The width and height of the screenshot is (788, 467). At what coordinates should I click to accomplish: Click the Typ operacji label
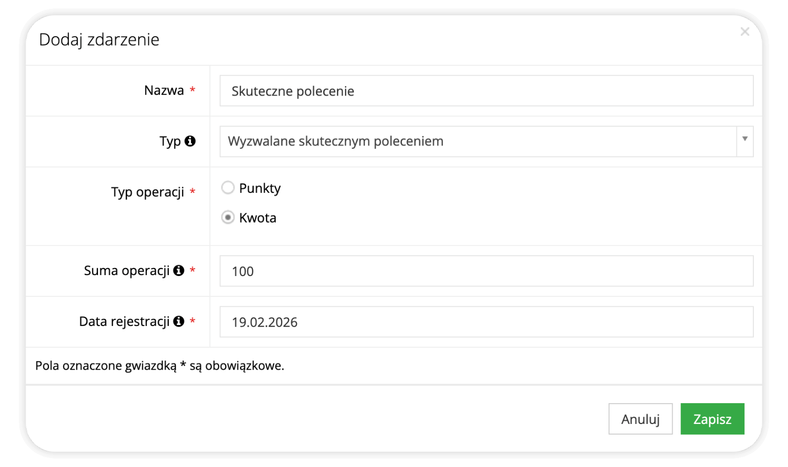point(148,192)
